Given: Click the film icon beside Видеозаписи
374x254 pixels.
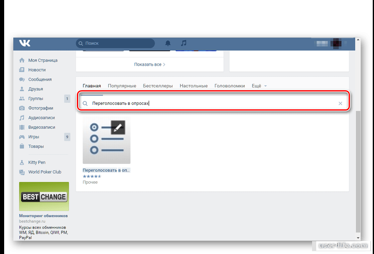Looking at the screenshot, I should (x=22, y=127).
